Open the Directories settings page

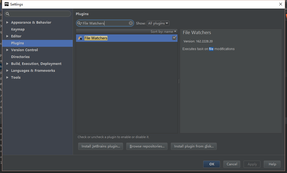click(x=20, y=57)
